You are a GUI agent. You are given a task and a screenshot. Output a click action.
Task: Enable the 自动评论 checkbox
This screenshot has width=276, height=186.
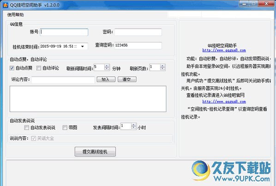39,68
